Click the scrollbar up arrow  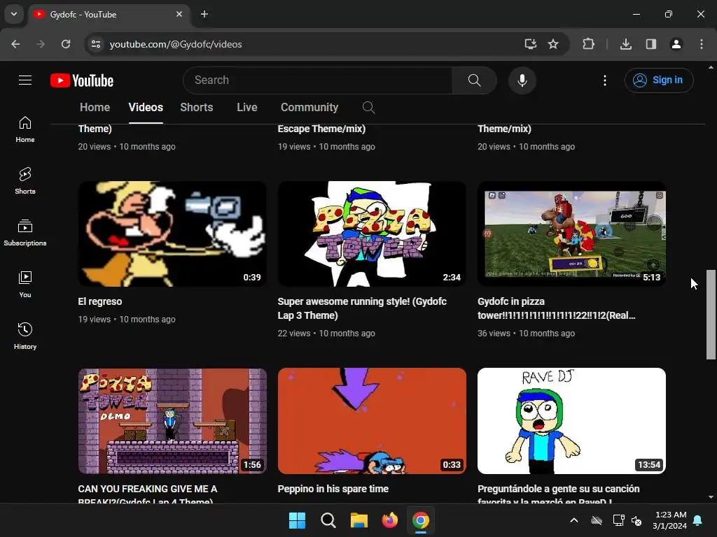pos(711,67)
